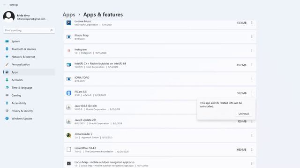Viewport: 300px width, 168px height.
Task: Open more options for Groove Music
Action: click(252, 23)
